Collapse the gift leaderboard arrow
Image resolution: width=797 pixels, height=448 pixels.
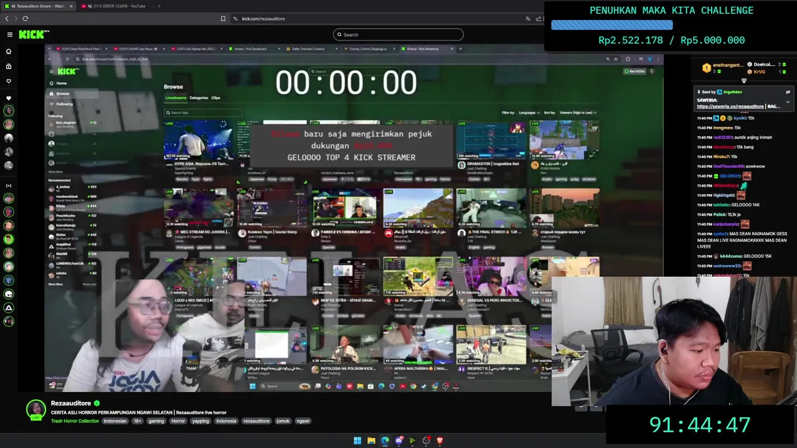pos(743,80)
